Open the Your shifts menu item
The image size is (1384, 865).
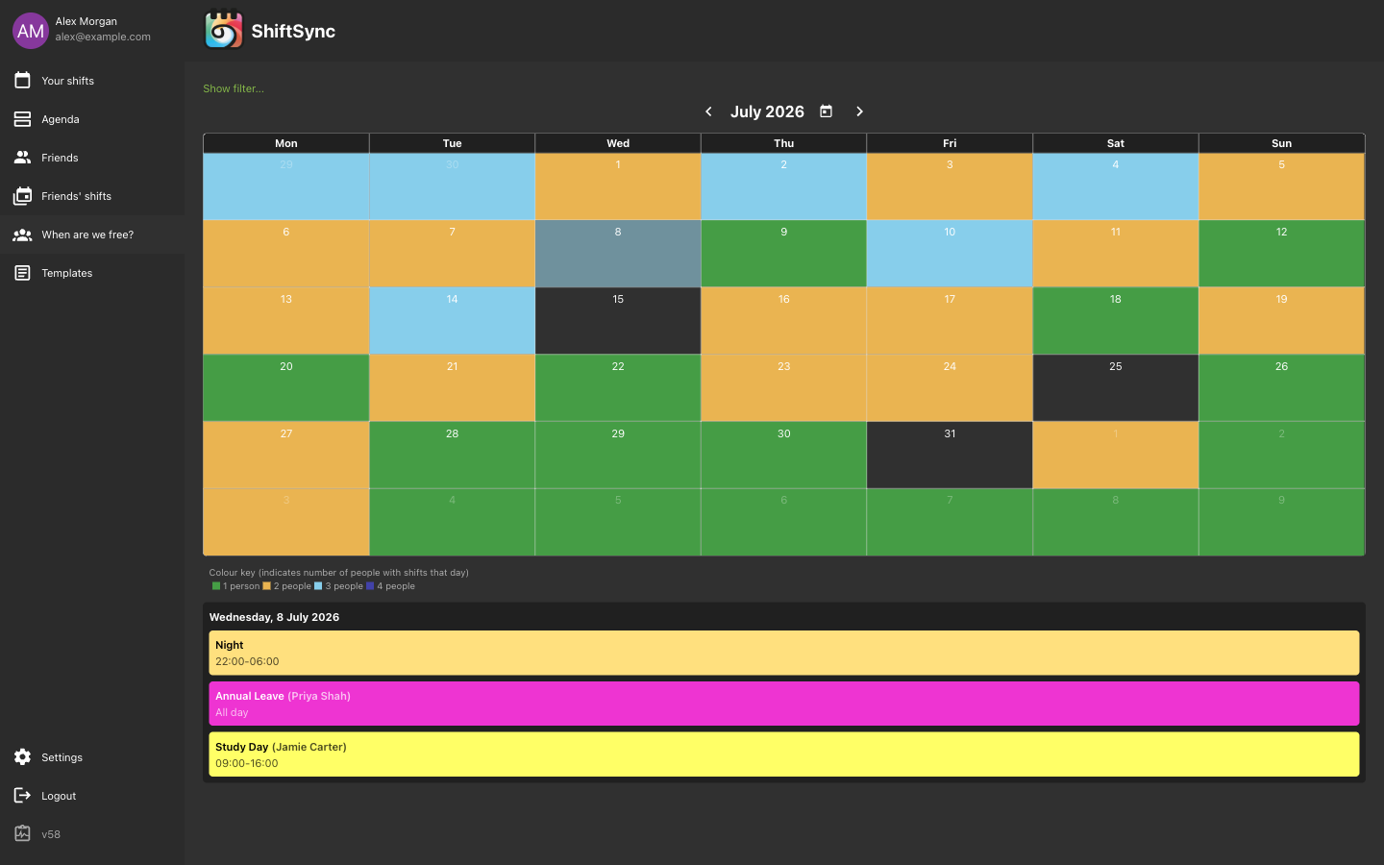pos(92,81)
